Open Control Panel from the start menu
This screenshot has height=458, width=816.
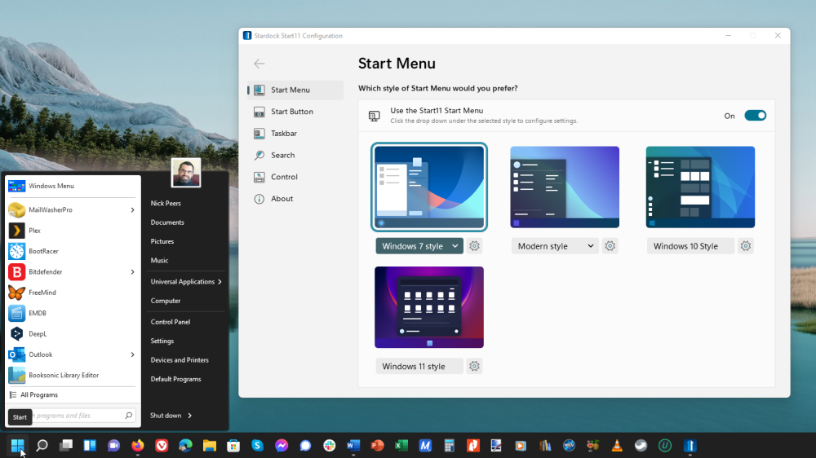coord(170,322)
